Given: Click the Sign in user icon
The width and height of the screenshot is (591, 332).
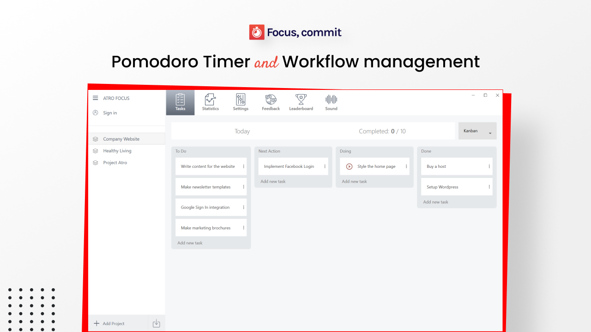Looking at the screenshot, I should tap(96, 113).
